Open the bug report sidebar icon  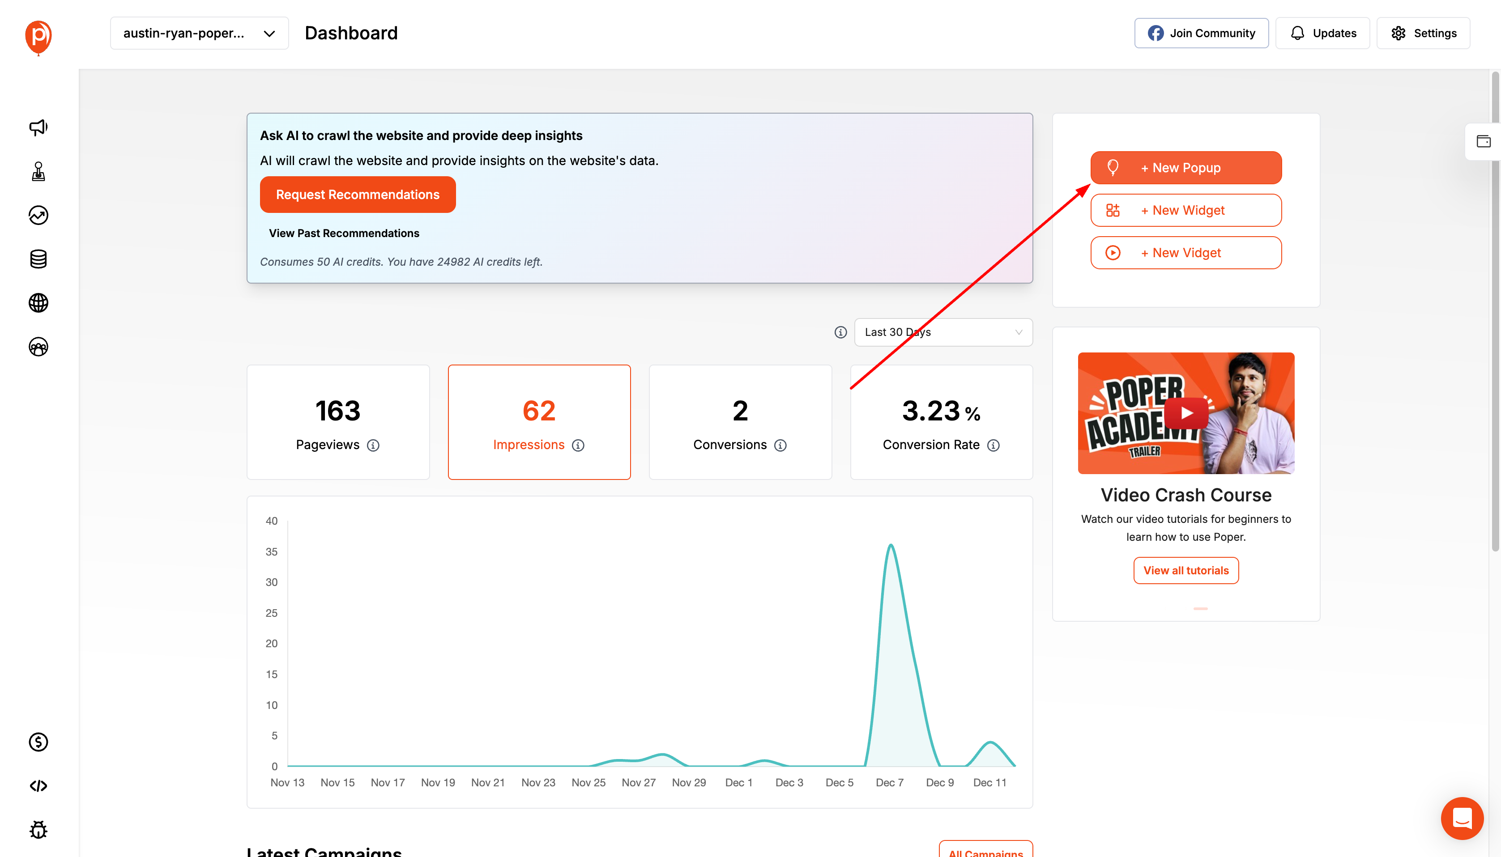[x=38, y=830]
